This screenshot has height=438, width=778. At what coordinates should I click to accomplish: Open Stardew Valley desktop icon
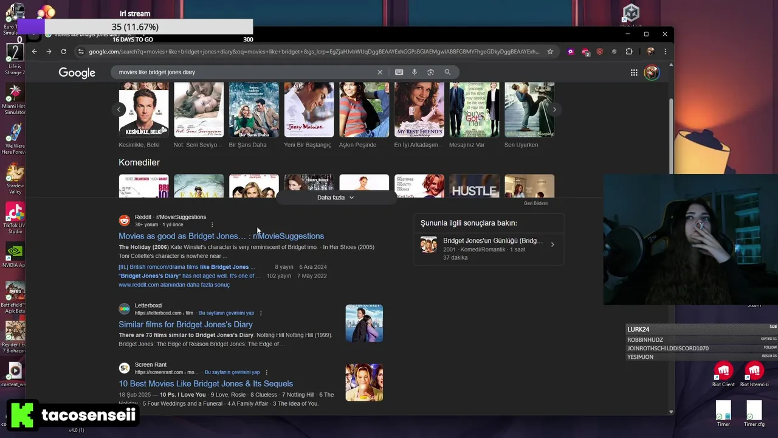pos(15,179)
